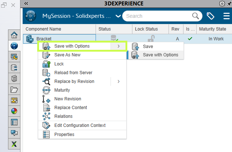232x152 pixels.
Task: Click inside the Search input field
Action: point(157,16)
